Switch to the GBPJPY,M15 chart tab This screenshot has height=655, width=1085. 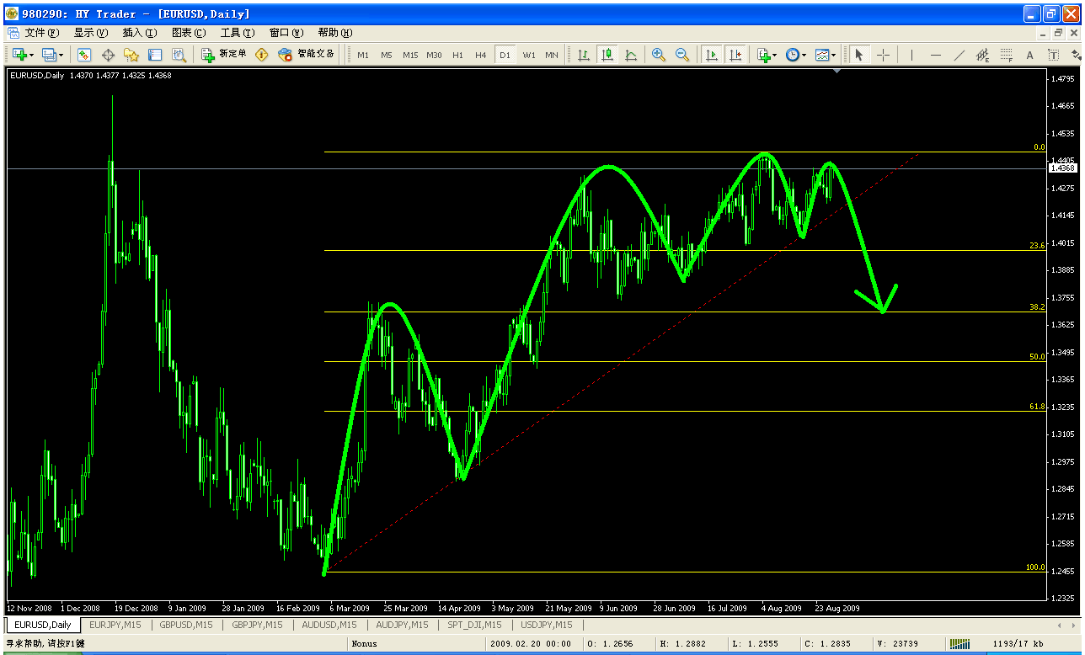[x=259, y=625]
